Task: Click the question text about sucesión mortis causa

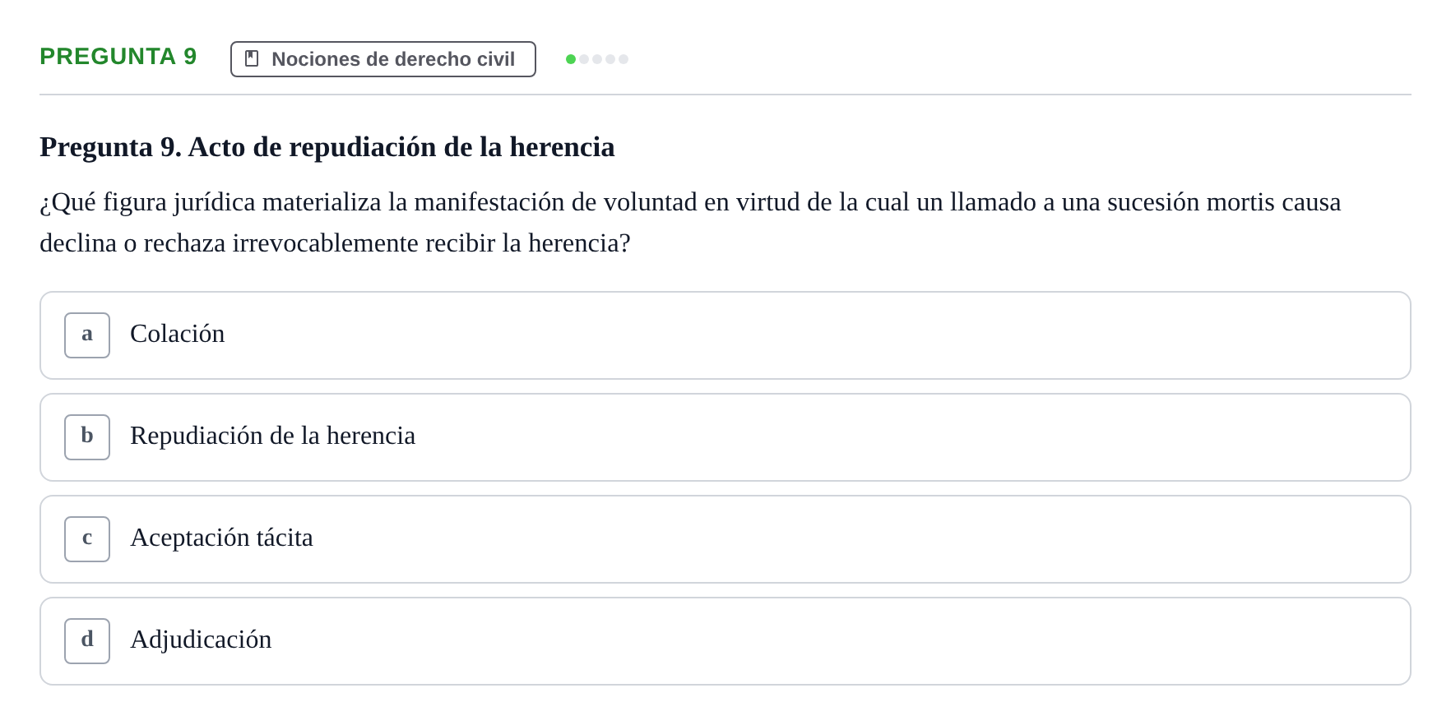Action: (x=690, y=222)
